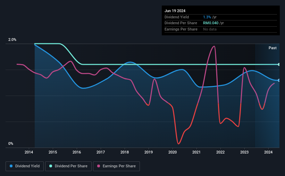Viewport: 285px width, 176px height.
Task: Select the 2020 x-axis label
Action: (x=173, y=152)
